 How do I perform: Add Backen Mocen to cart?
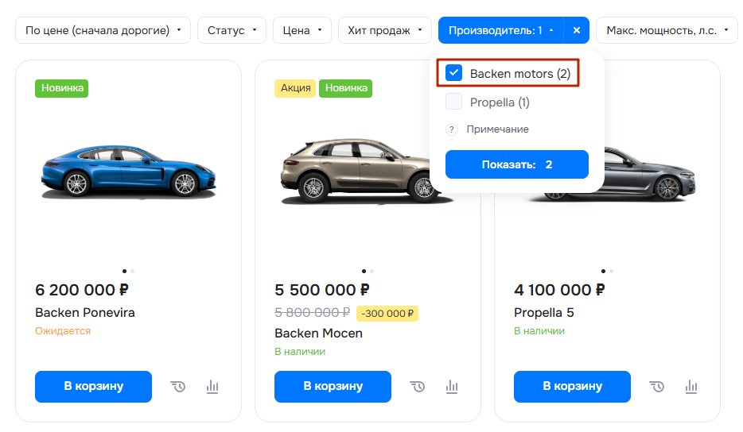[333, 387]
